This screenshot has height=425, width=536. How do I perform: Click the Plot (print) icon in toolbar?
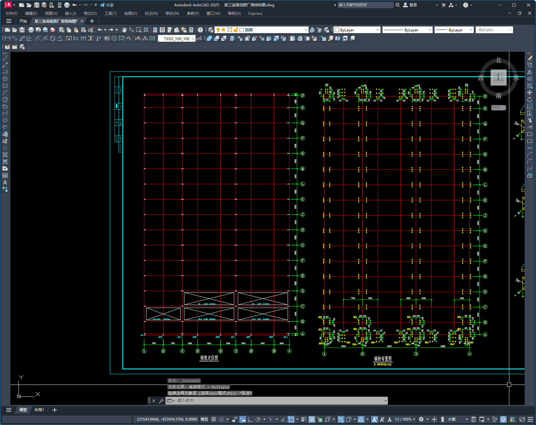click(31, 30)
